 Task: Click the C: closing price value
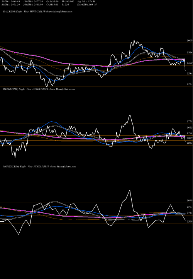coord(52,5)
